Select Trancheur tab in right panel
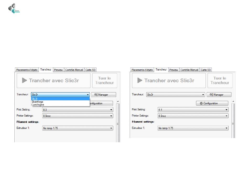Image resolution: width=249 pixels, height=176 pixels. click(161, 69)
